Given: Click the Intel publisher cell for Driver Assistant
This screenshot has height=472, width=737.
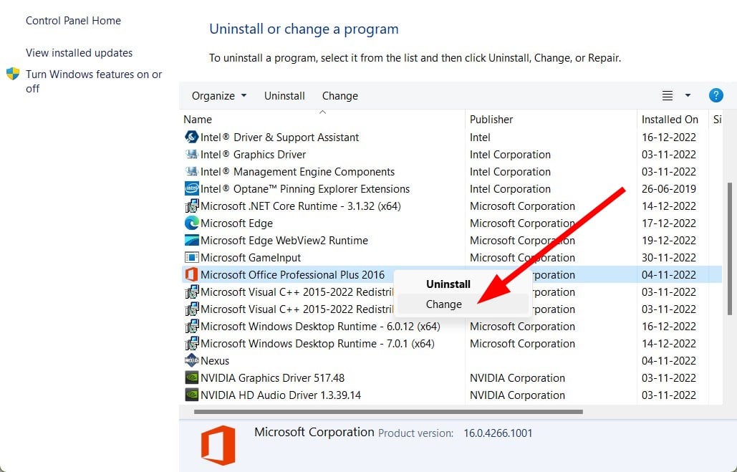Looking at the screenshot, I should [x=480, y=138].
